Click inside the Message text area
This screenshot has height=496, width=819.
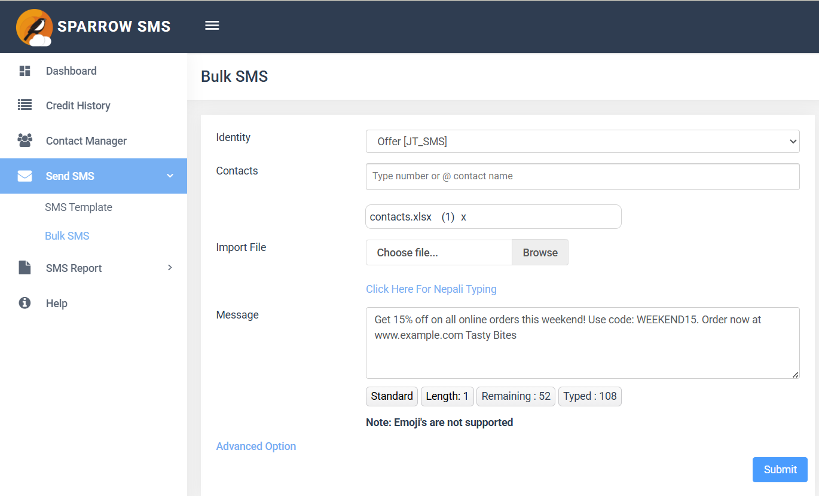582,342
